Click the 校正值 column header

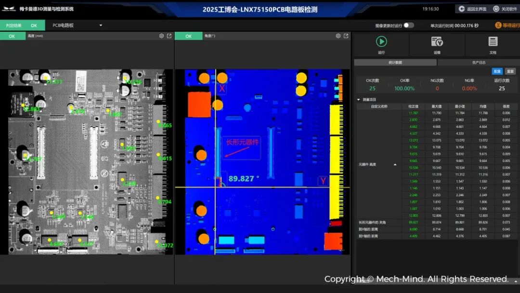[413, 106]
